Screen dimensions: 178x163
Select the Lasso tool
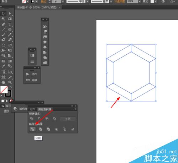[x=10, y=19]
